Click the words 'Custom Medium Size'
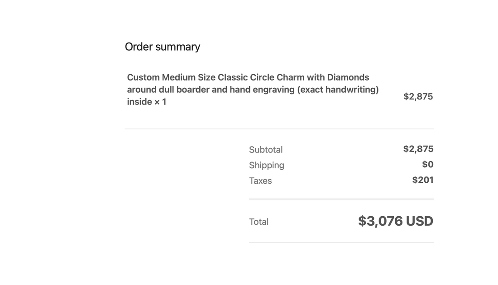This screenshot has width=498, height=285. [171, 77]
